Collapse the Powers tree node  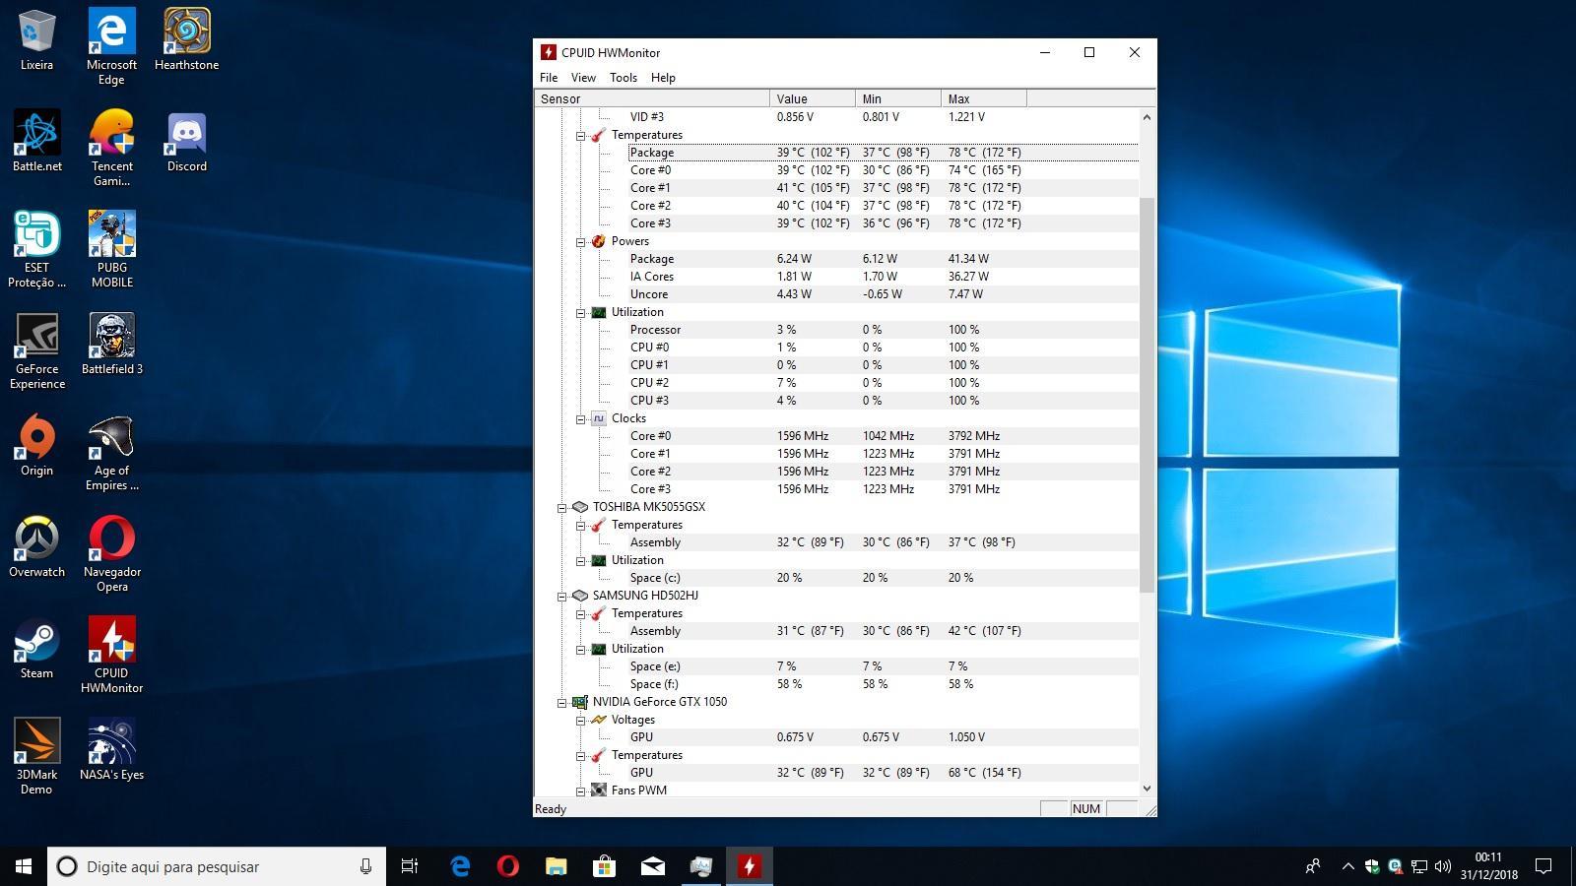click(580, 242)
